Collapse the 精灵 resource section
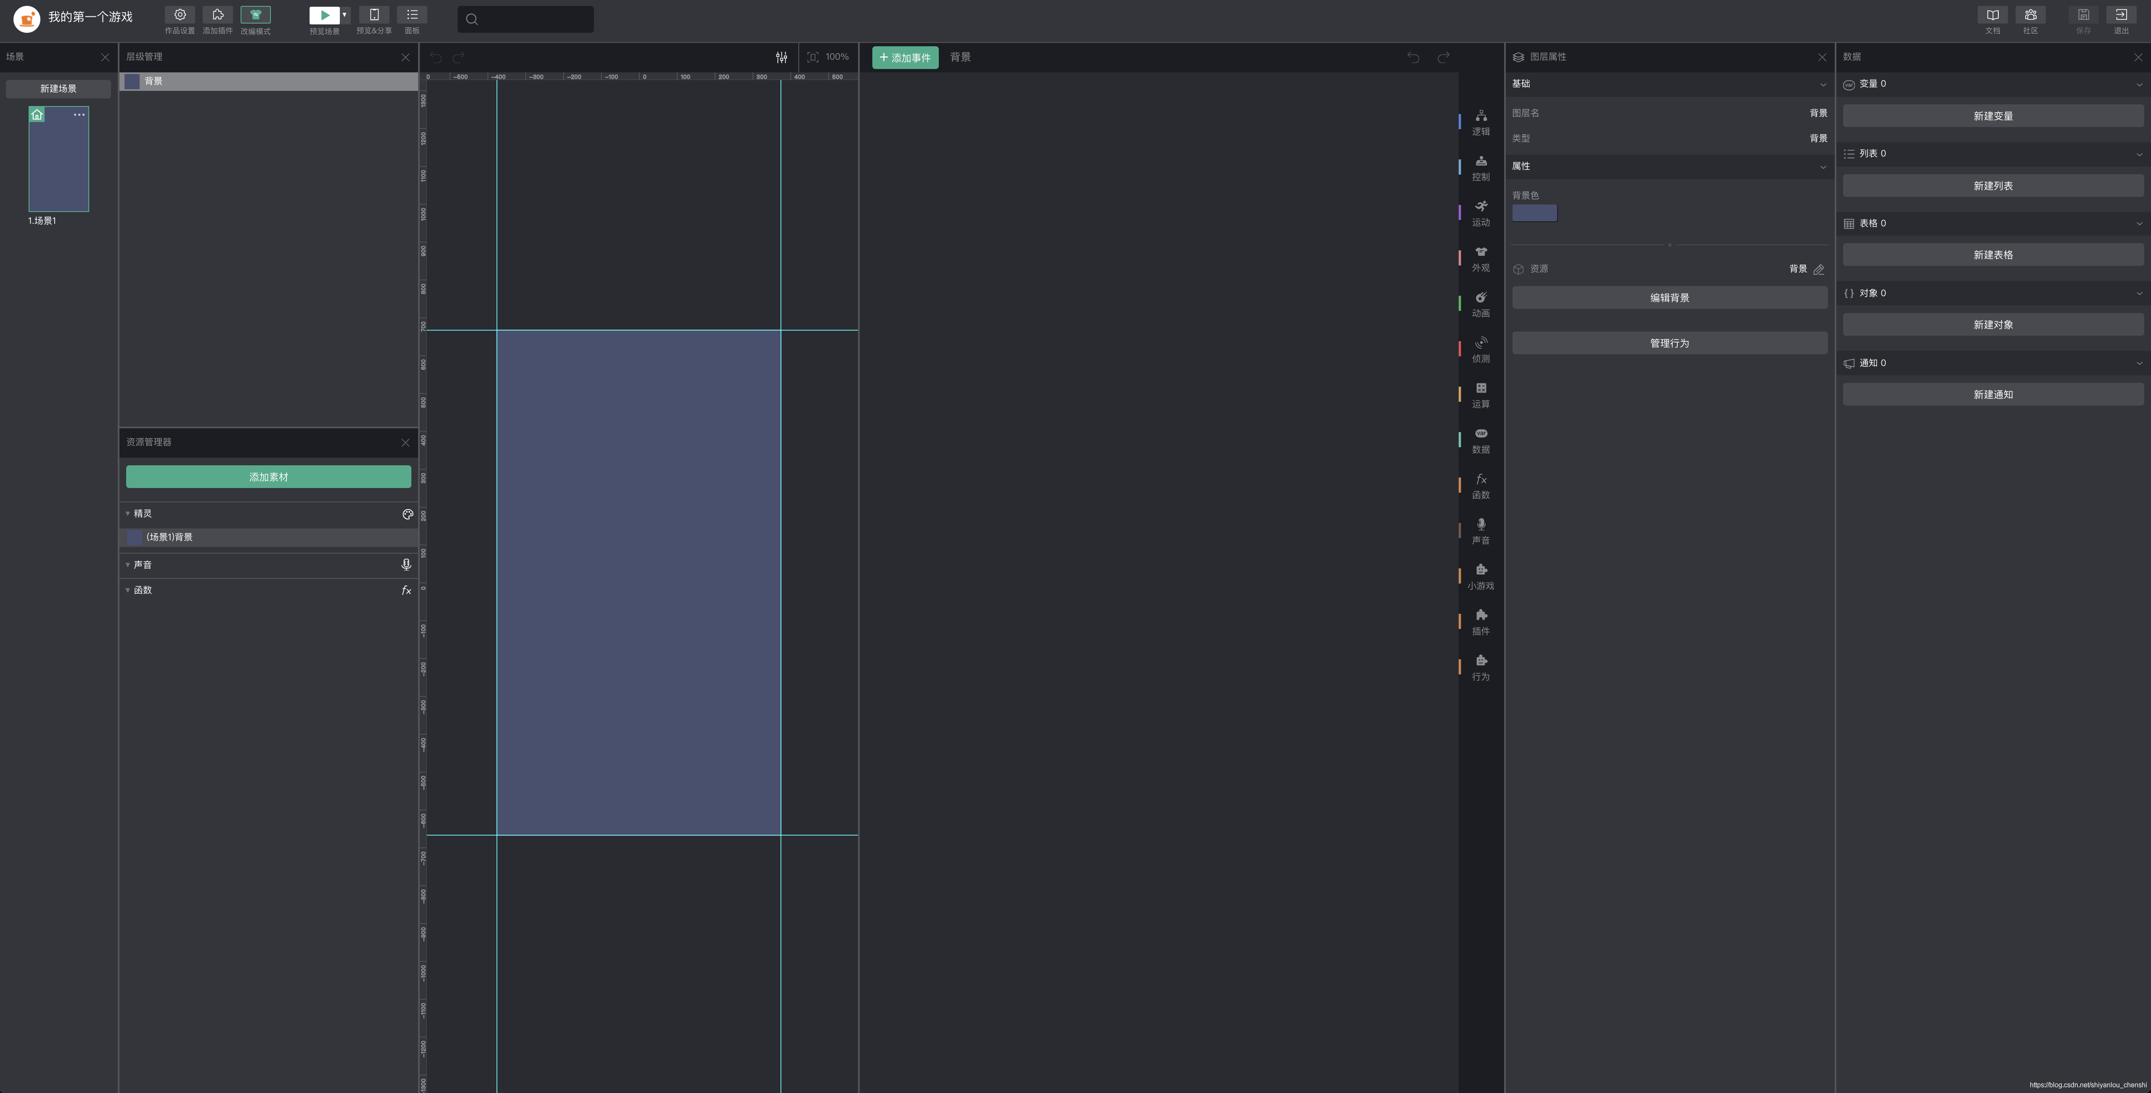This screenshot has height=1093, width=2151. [x=128, y=514]
